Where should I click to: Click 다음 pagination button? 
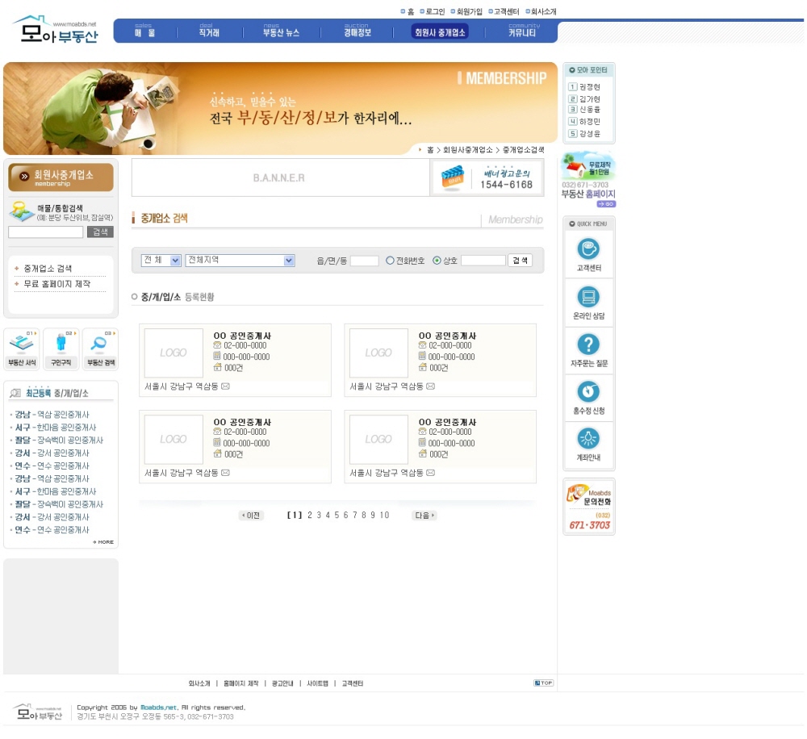[424, 516]
